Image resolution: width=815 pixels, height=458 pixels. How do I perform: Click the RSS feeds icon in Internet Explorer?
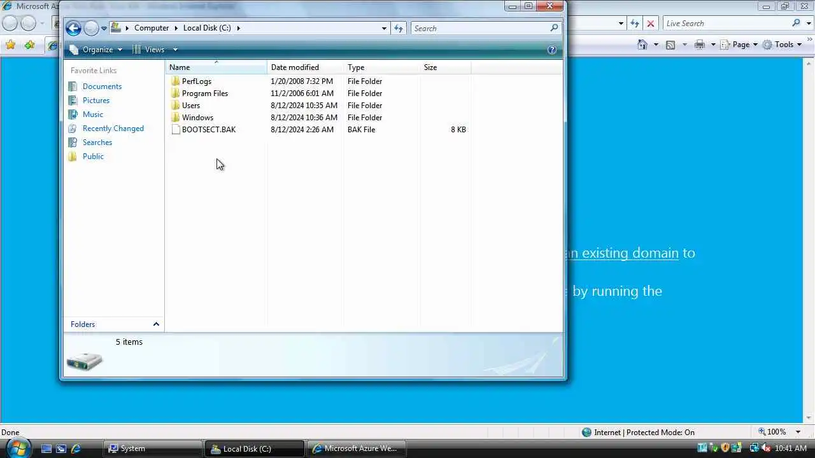tap(670, 45)
